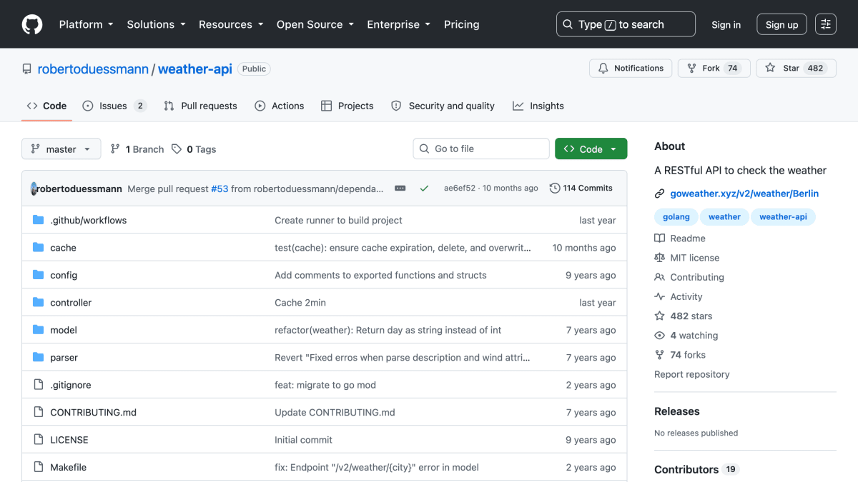Open the master branch selector
Image resolution: width=858 pixels, height=482 pixels.
61,149
